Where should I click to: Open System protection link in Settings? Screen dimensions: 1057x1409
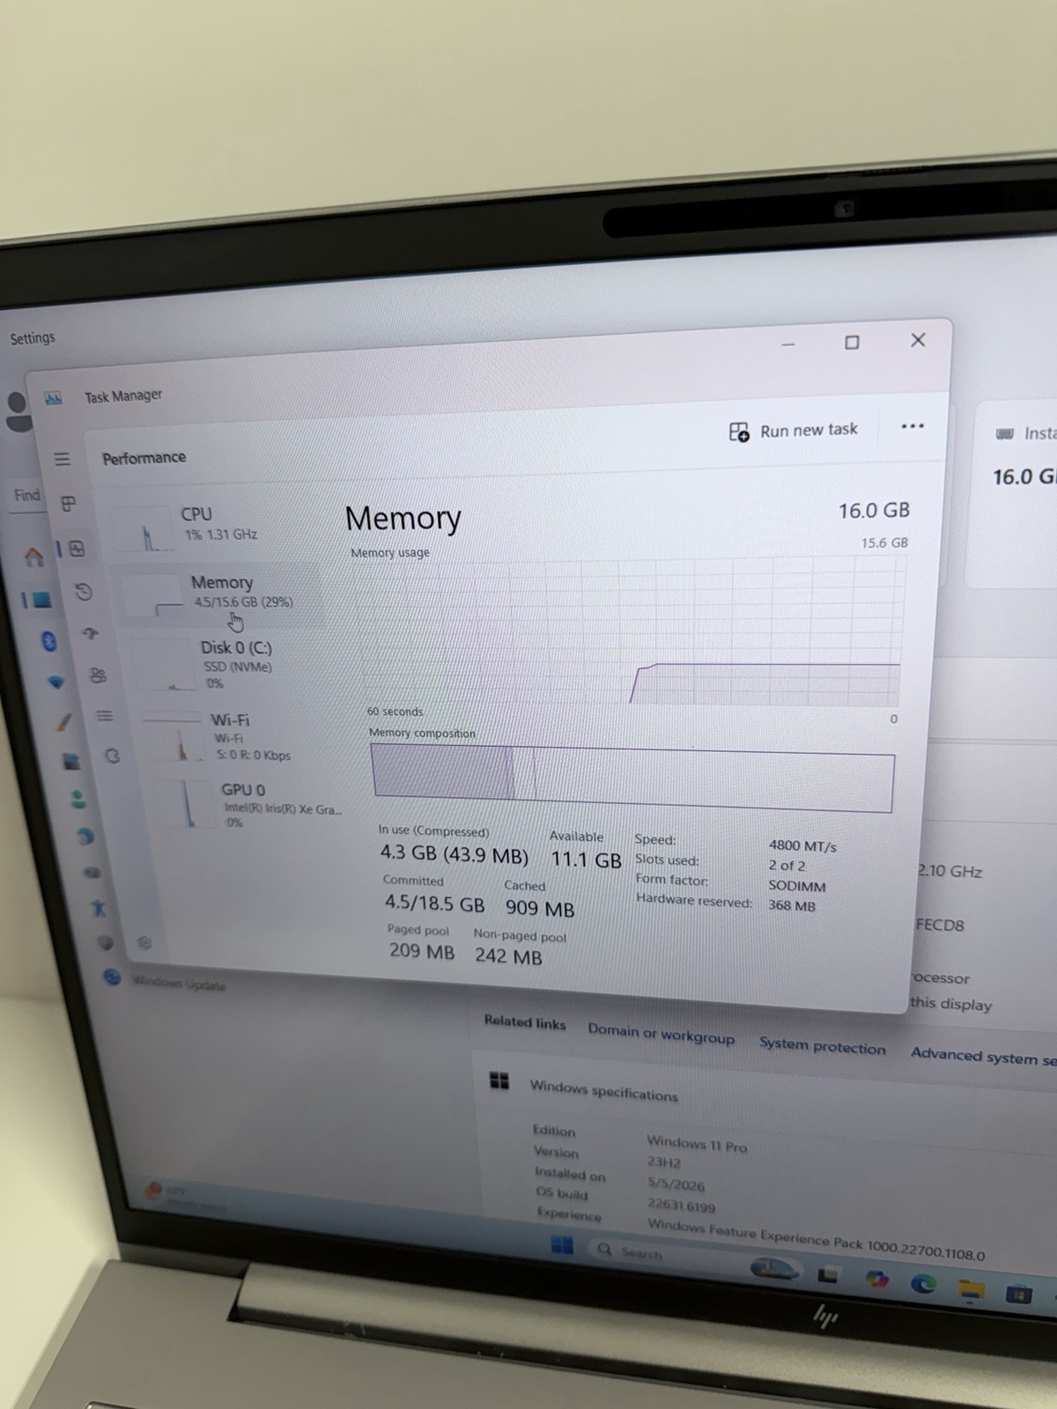(x=823, y=1046)
